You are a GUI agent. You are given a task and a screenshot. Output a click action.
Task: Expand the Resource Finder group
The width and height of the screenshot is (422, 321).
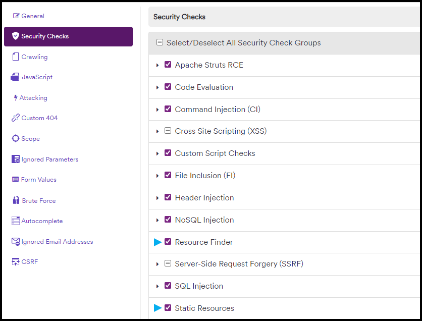click(x=158, y=242)
